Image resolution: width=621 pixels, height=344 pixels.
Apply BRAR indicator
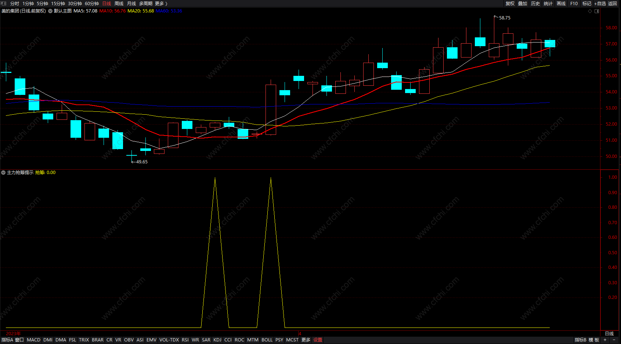click(x=98, y=340)
